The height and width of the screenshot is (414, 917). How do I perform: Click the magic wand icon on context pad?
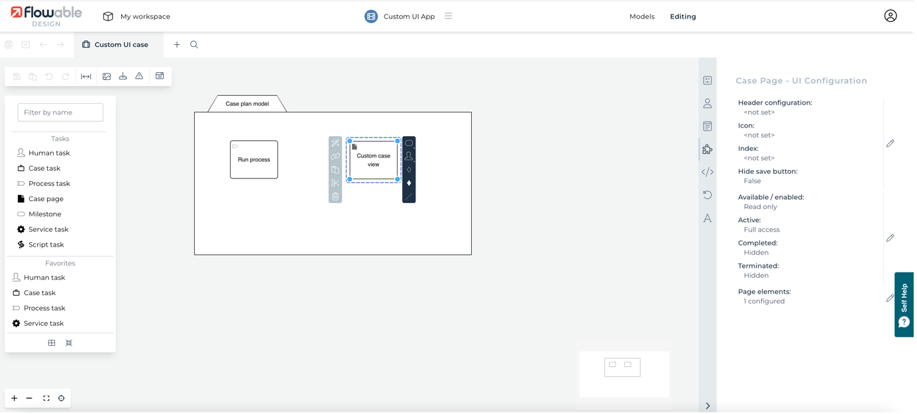pos(335,144)
